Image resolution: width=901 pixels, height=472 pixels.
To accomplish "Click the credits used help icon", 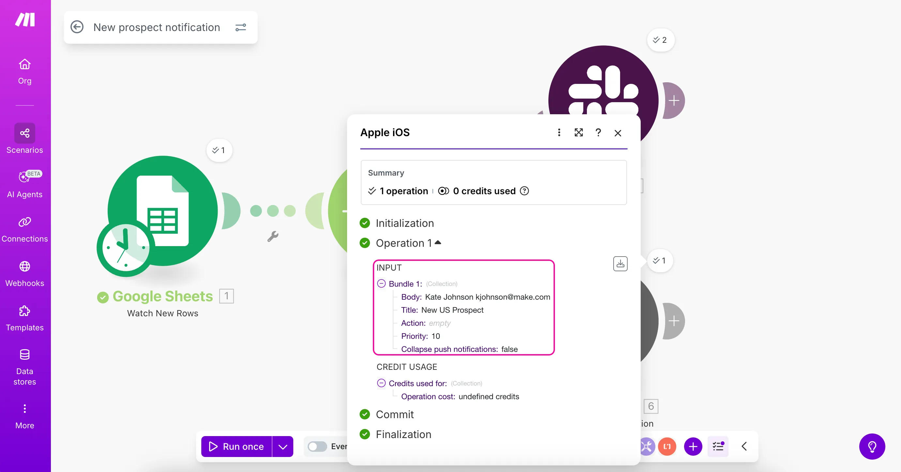I will (x=524, y=191).
